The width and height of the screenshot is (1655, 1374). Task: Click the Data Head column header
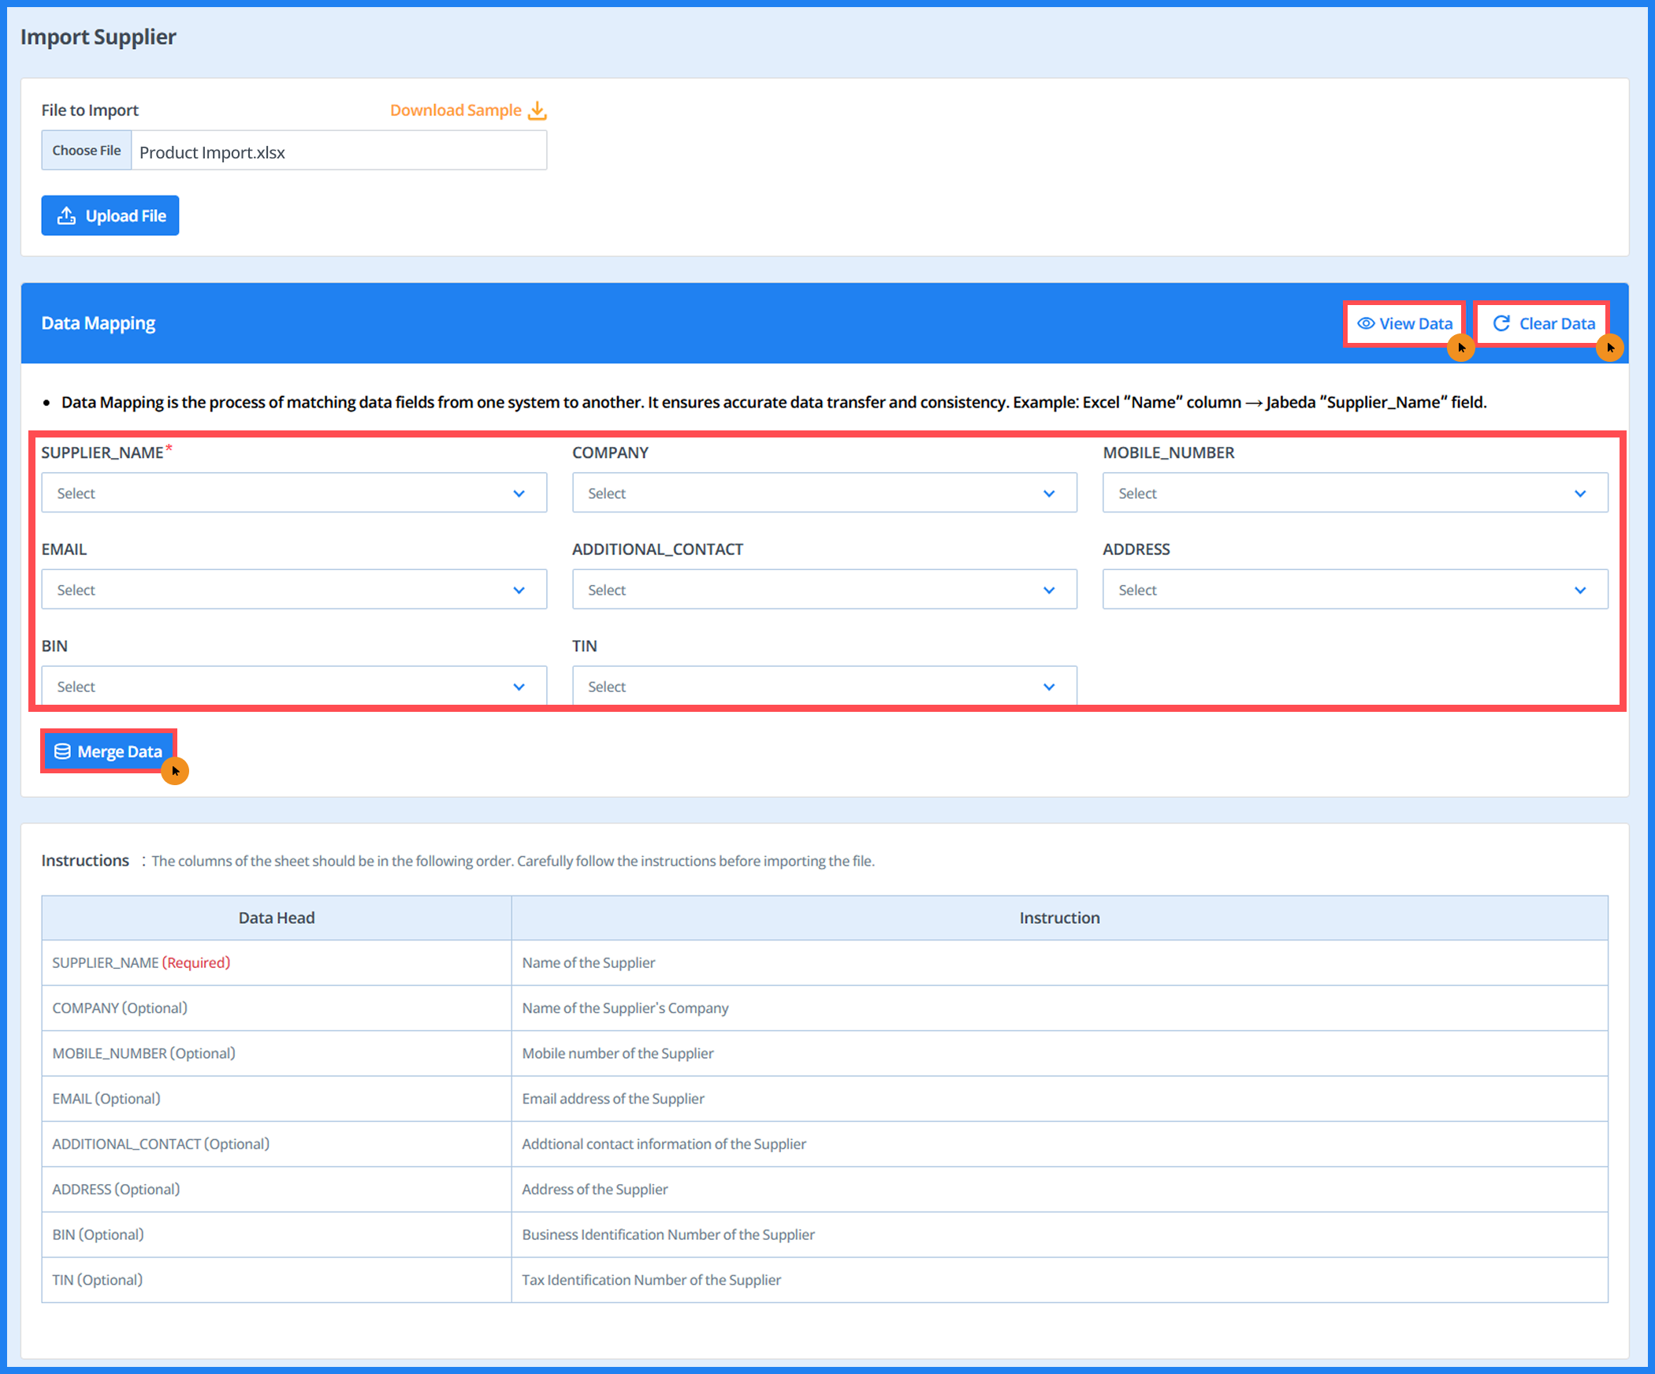click(x=276, y=918)
